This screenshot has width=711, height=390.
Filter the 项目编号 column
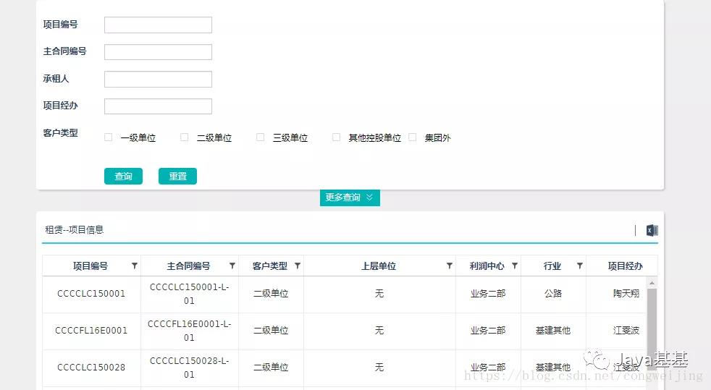135,266
